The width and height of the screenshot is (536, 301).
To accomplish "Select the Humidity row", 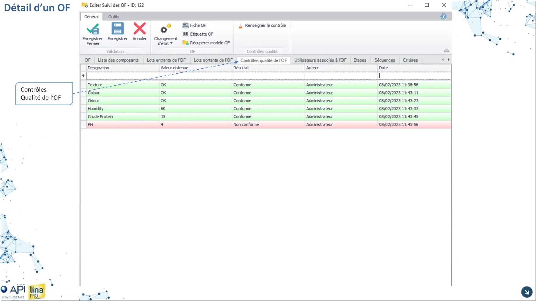I will [x=266, y=109].
